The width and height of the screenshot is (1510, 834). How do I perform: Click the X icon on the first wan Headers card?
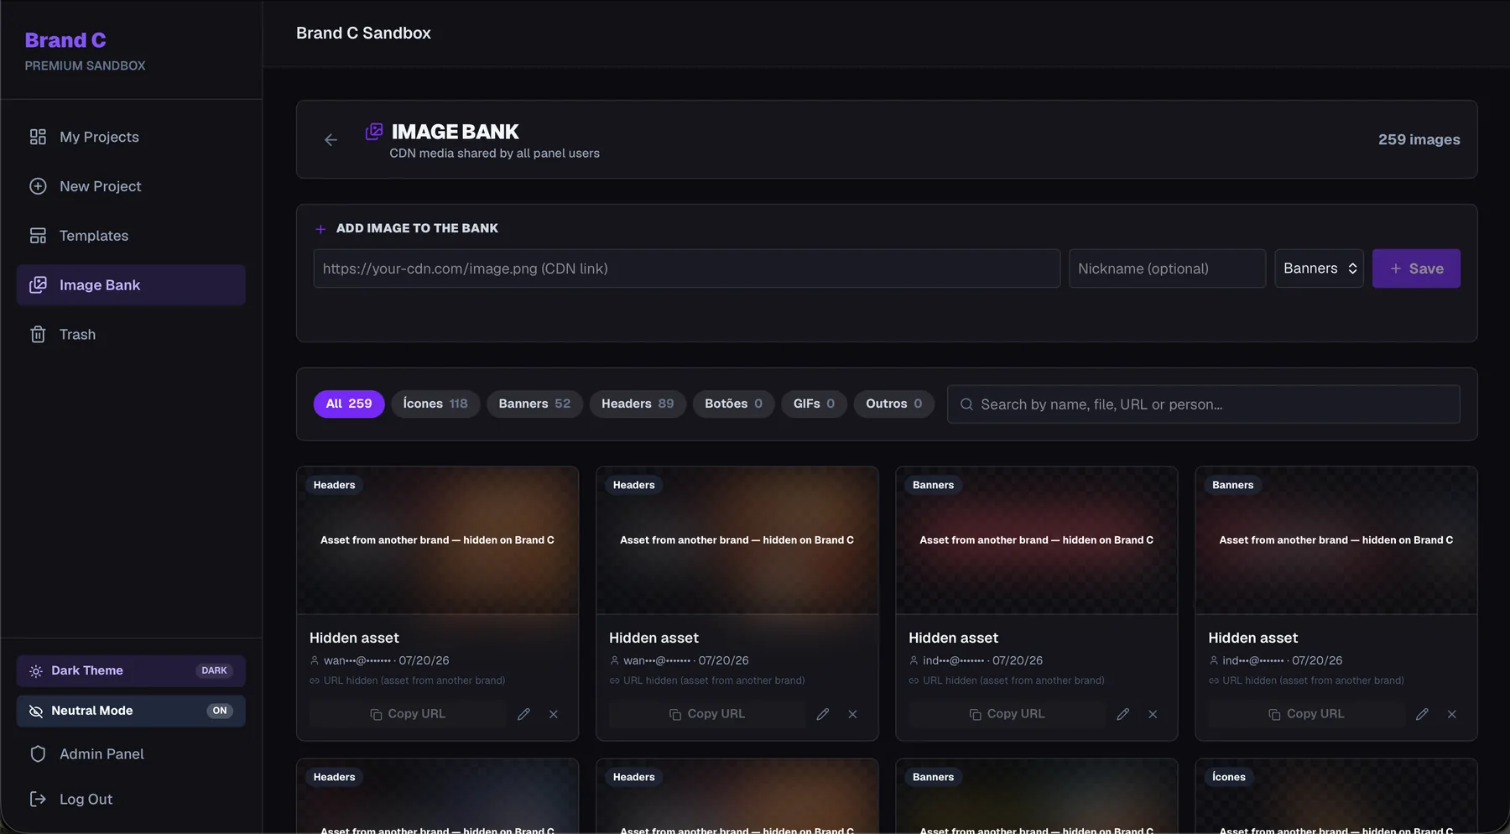(554, 714)
